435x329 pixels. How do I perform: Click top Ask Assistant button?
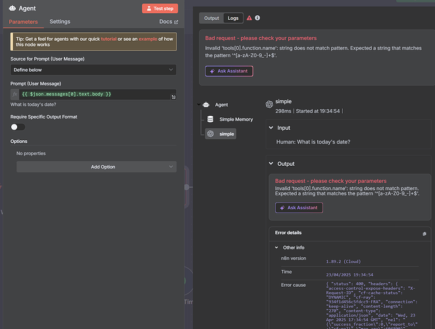[229, 71]
